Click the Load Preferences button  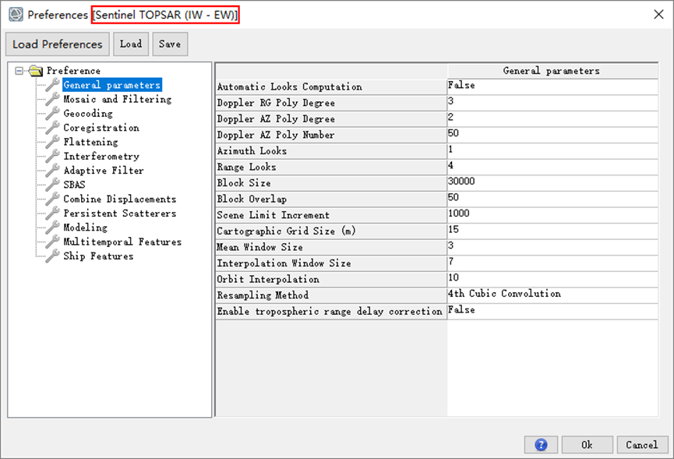pyautogui.click(x=58, y=44)
